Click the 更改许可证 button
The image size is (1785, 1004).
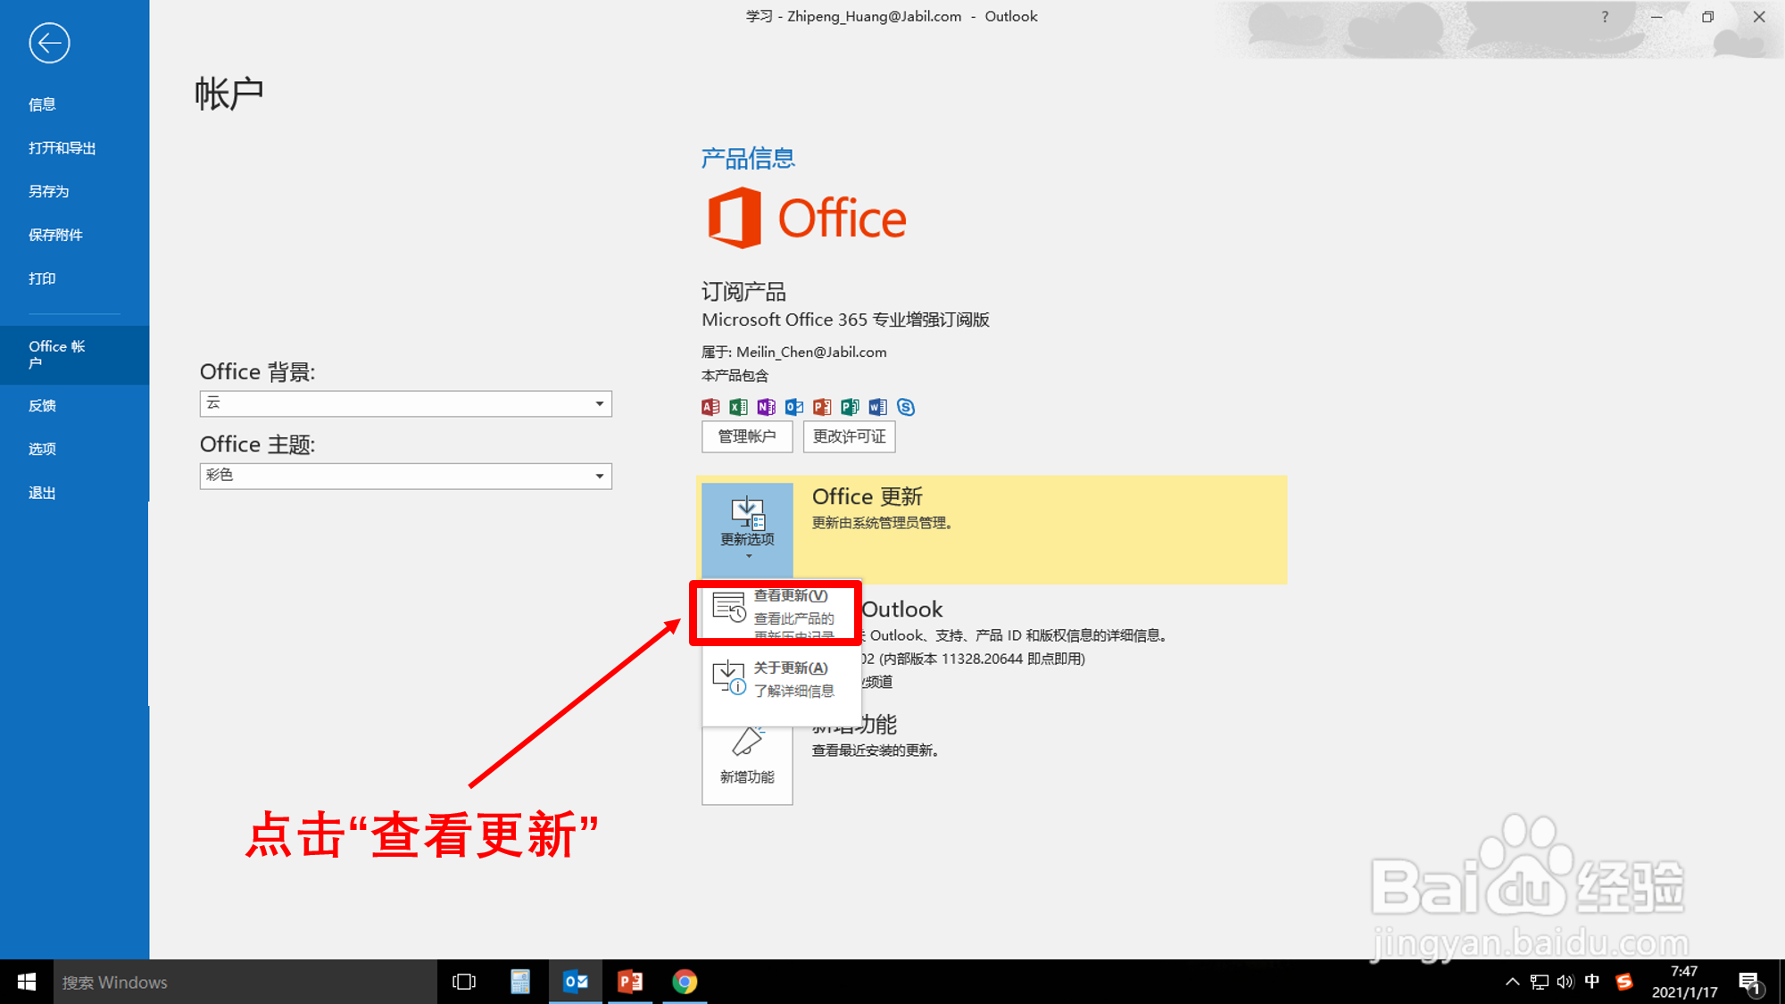click(x=849, y=436)
